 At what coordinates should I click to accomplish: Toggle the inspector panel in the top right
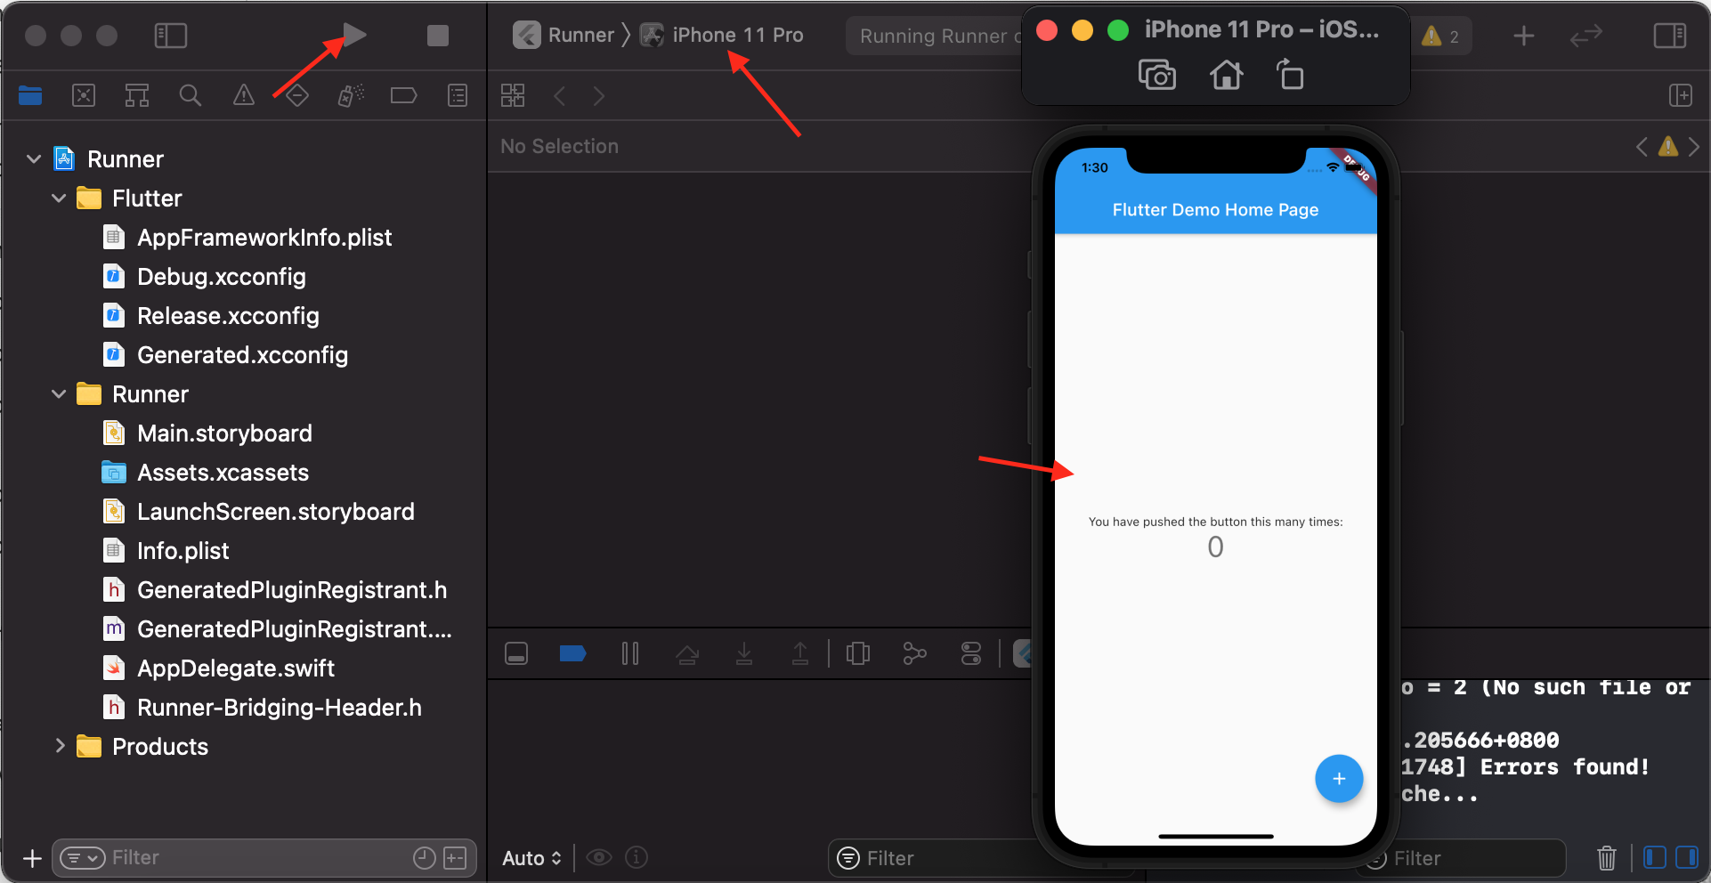coord(1670,36)
